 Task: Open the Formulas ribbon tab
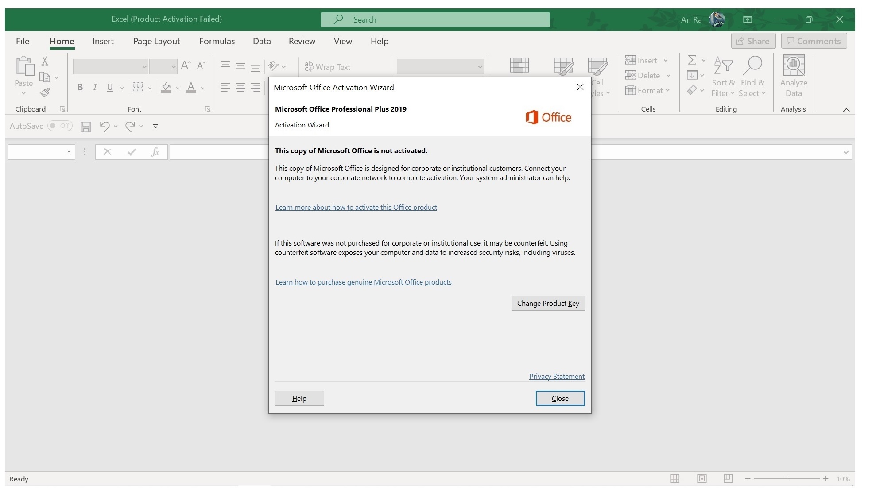(x=217, y=41)
